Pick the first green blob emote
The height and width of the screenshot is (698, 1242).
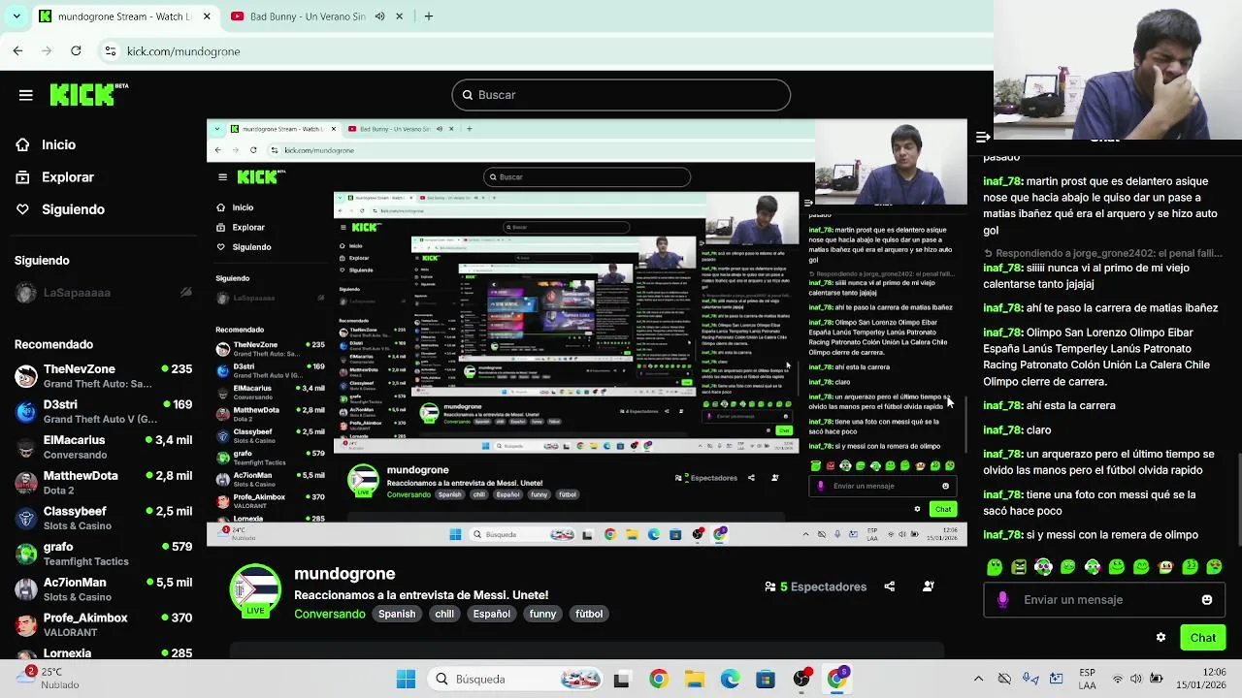click(x=995, y=567)
